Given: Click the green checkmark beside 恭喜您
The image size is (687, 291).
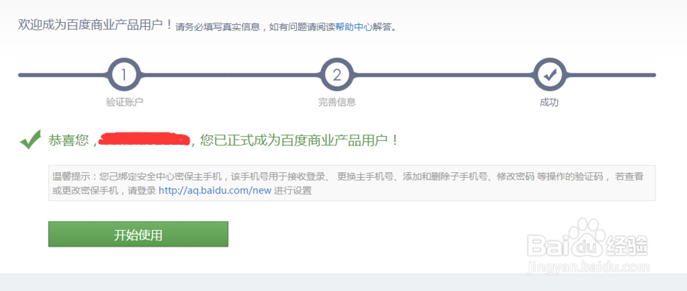Looking at the screenshot, I should [x=30, y=139].
